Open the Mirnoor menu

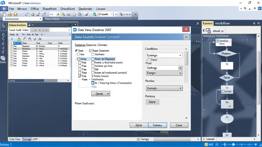tap(22, 9)
